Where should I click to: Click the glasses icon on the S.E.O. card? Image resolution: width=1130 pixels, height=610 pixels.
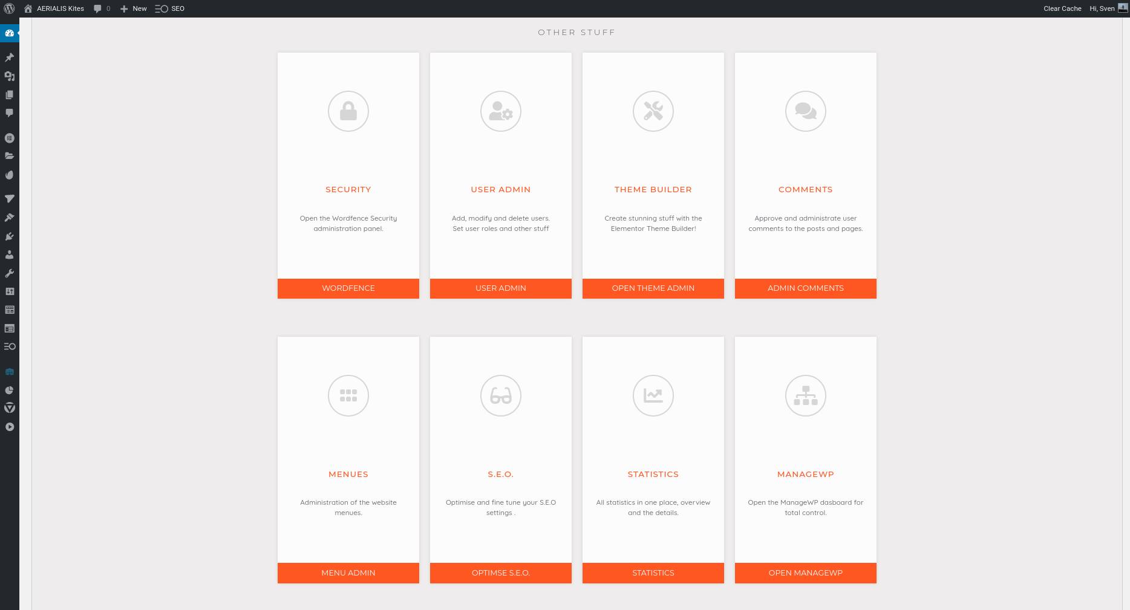point(501,396)
